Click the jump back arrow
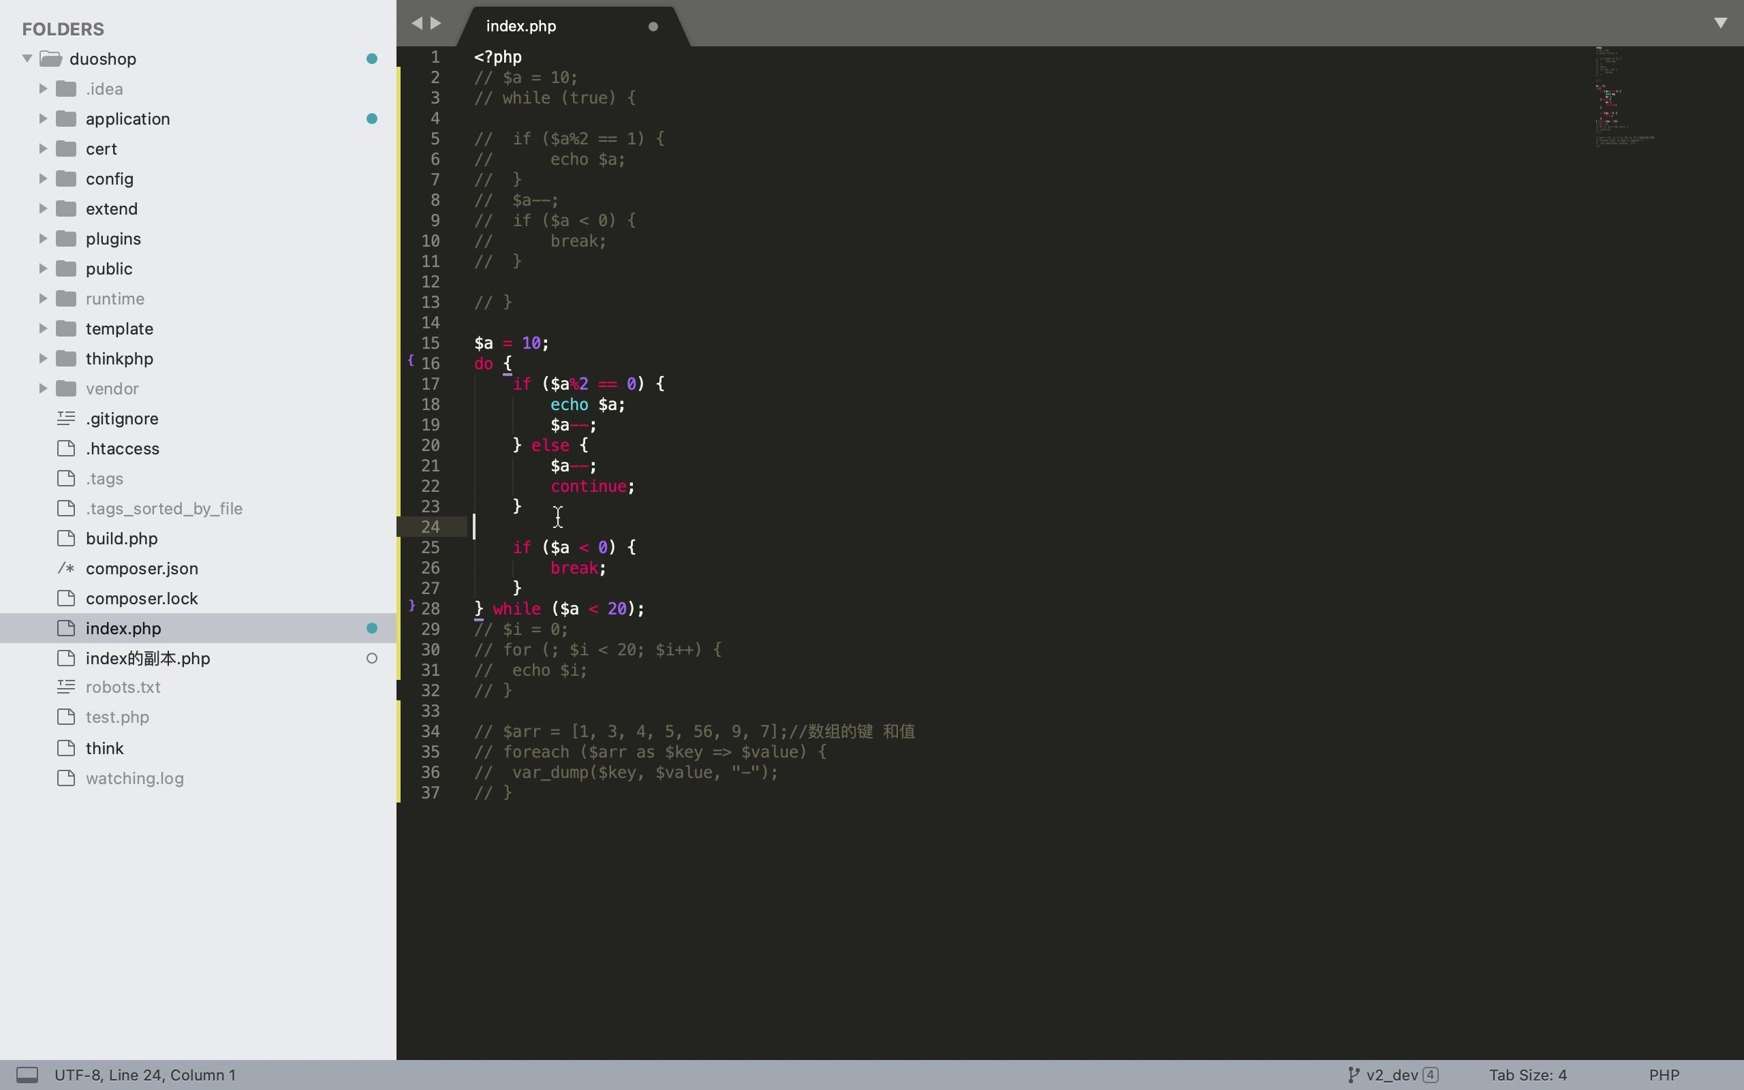Viewport: 1744px width, 1090px height. tap(416, 23)
